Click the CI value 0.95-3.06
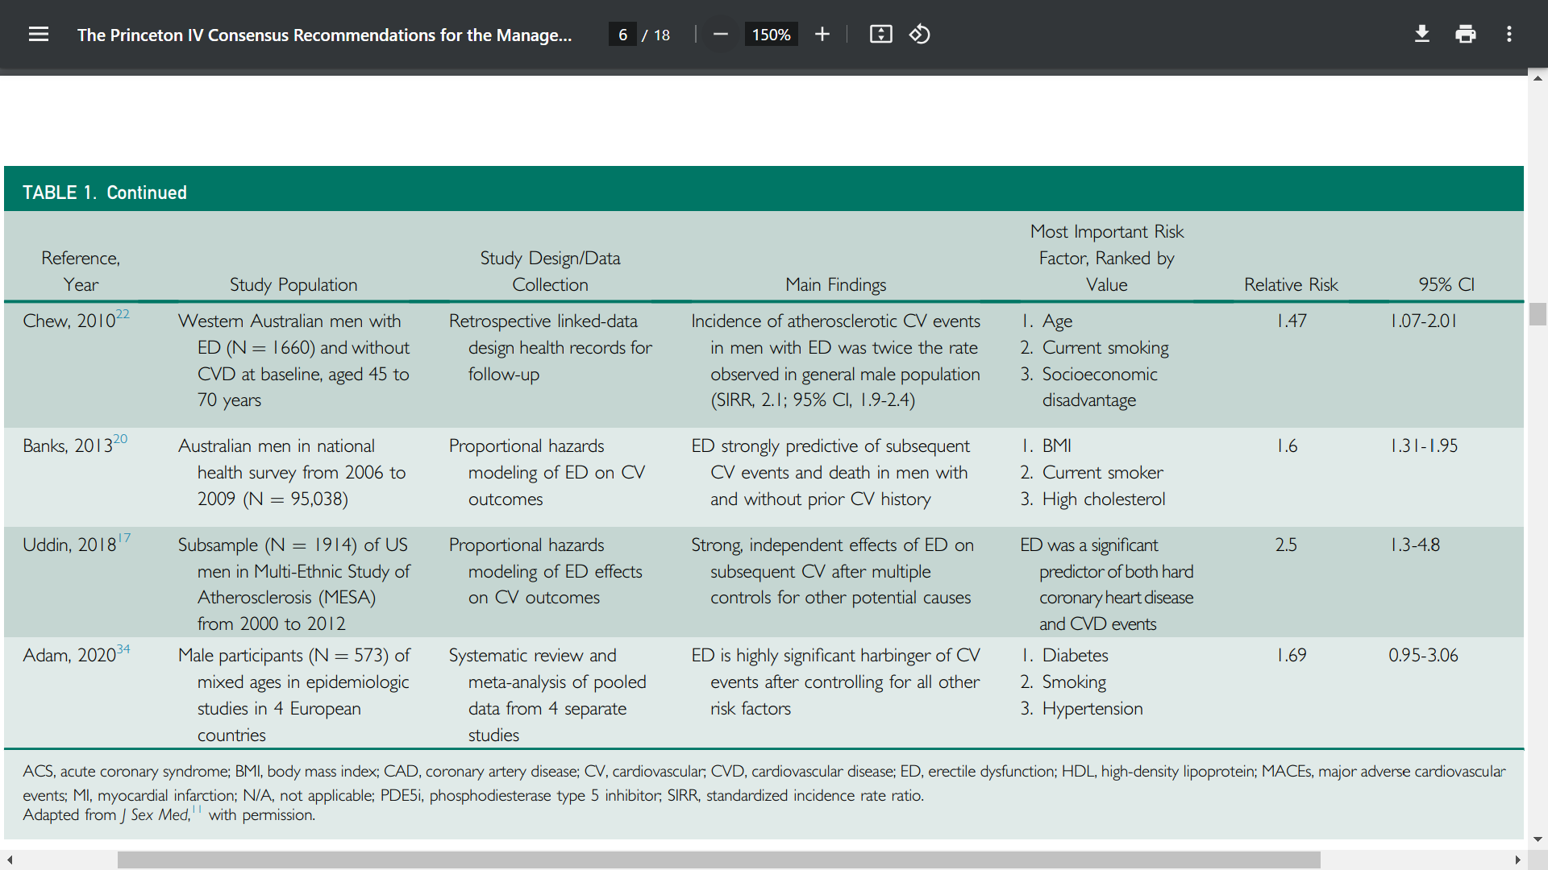The image size is (1548, 870). click(x=1423, y=655)
